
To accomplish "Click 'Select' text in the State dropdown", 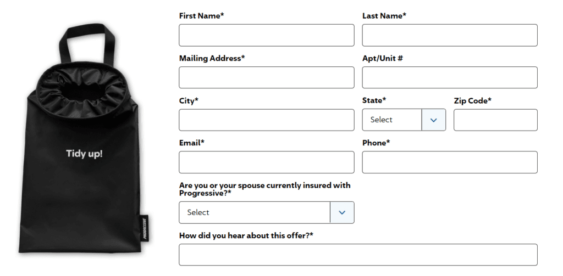I will pos(382,120).
